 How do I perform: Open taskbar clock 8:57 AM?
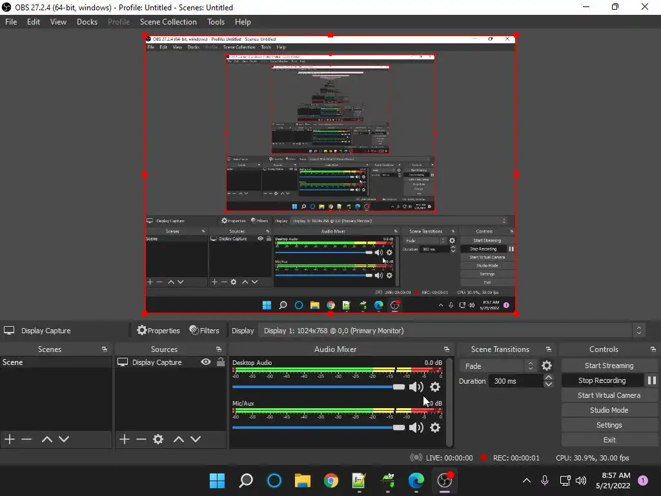(x=613, y=480)
